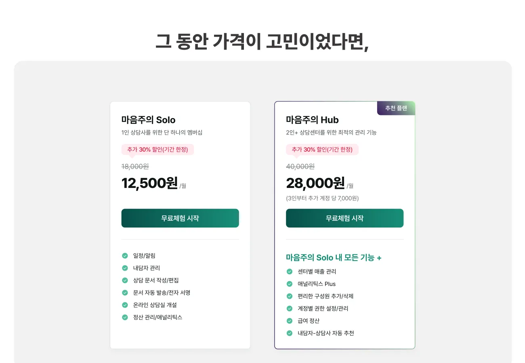Click the 마음주의 Solo 내 모든 기능 + heading
Screen dimensions: 525x363
click(334, 258)
